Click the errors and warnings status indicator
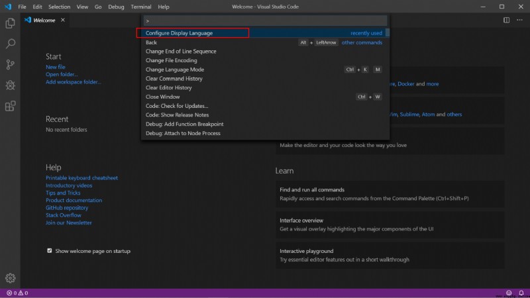Image resolution: width=530 pixels, height=298 pixels. click(x=17, y=293)
